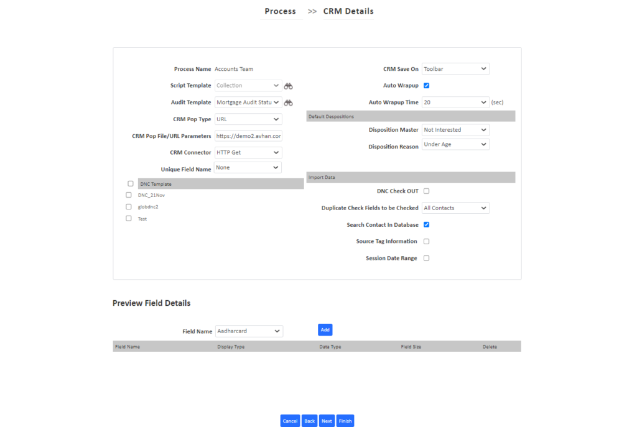Uncheck Search Contact In Database
Viewport: 637px width, 427px height.
pyautogui.click(x=426, y=224)
